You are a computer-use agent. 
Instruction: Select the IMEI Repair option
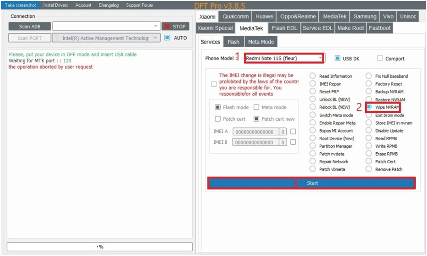pos(313,84)
